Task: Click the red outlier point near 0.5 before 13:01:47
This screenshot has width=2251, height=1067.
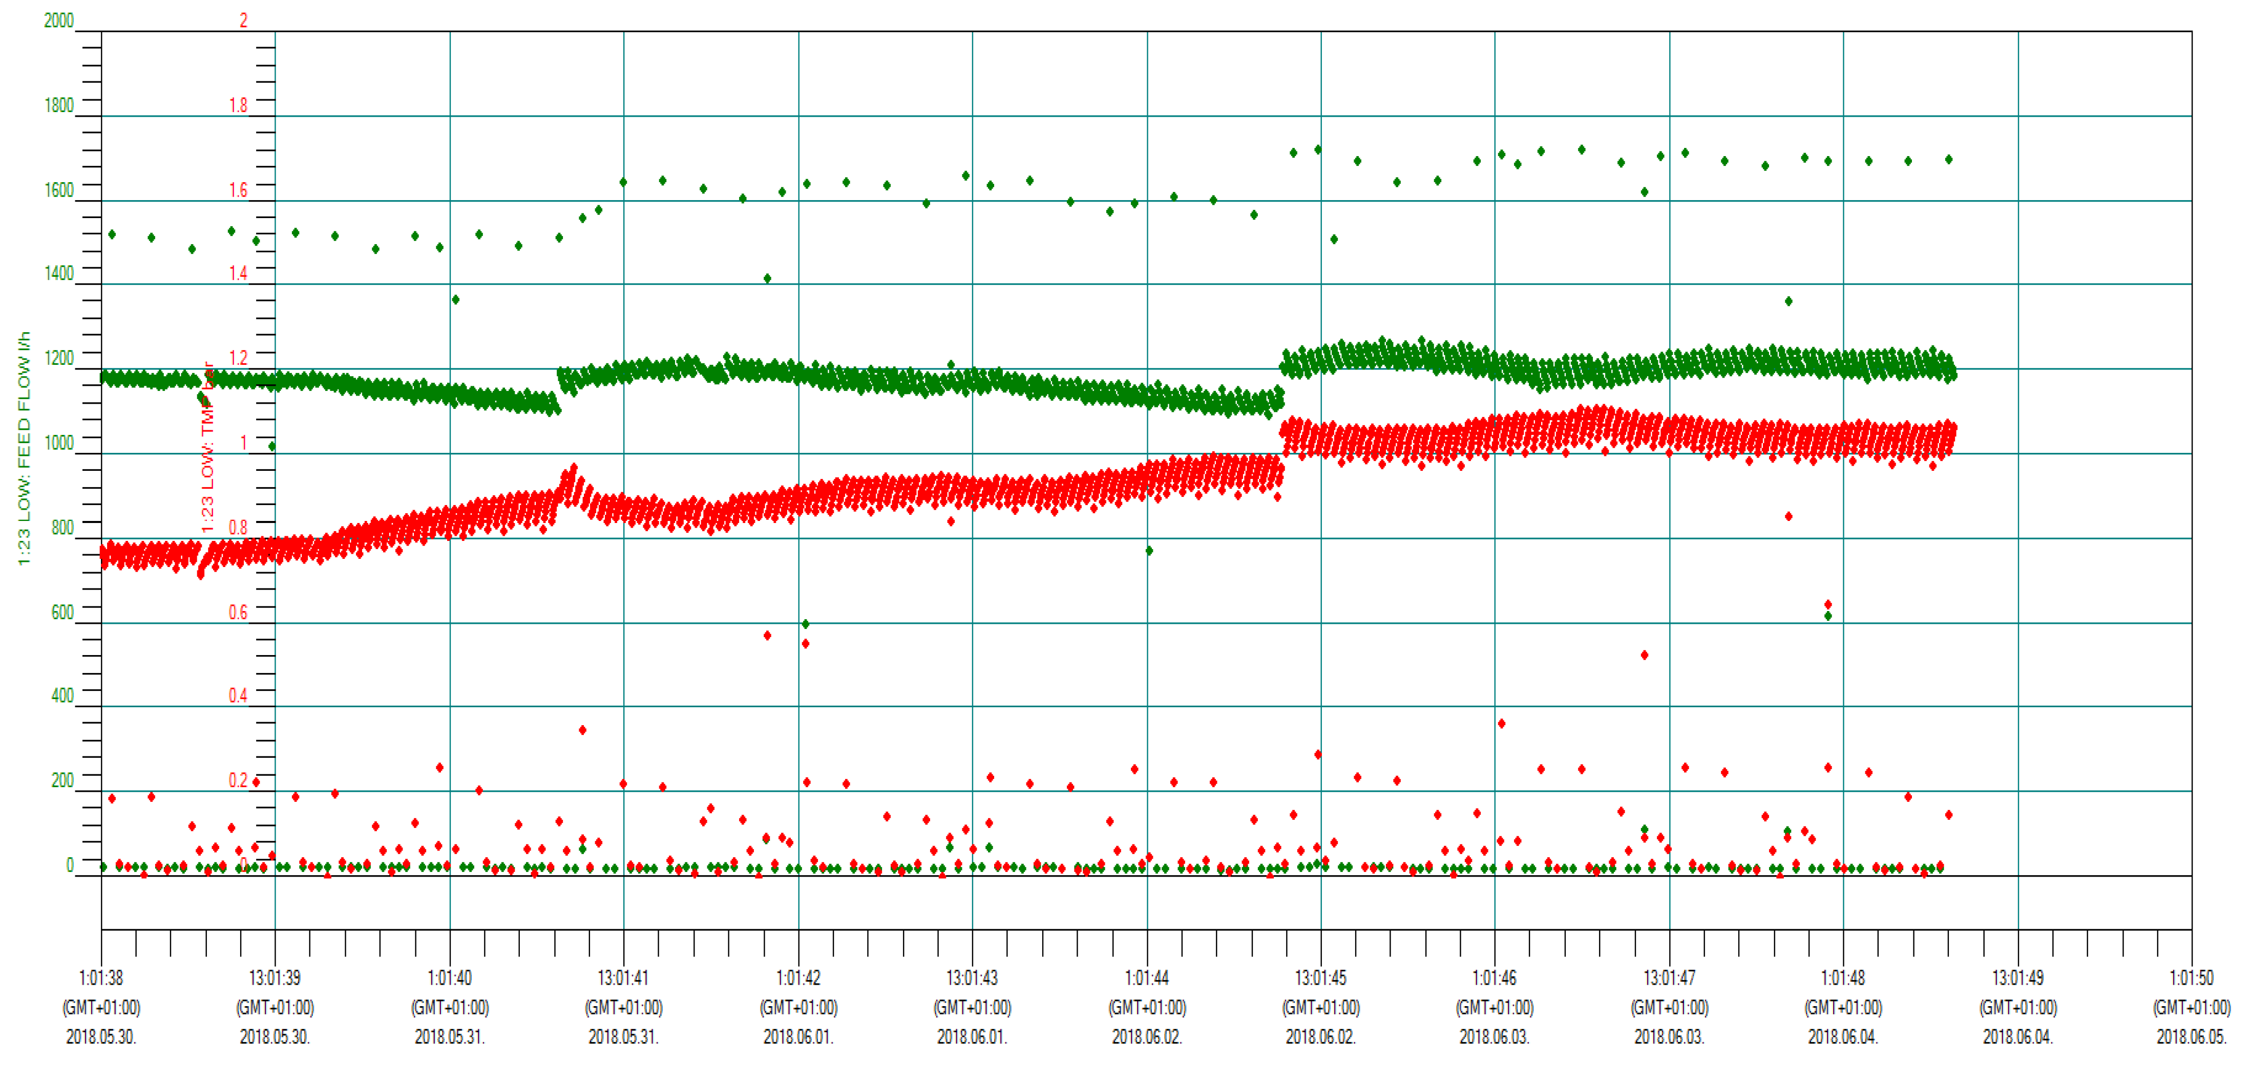Action: pos(1645,655)
